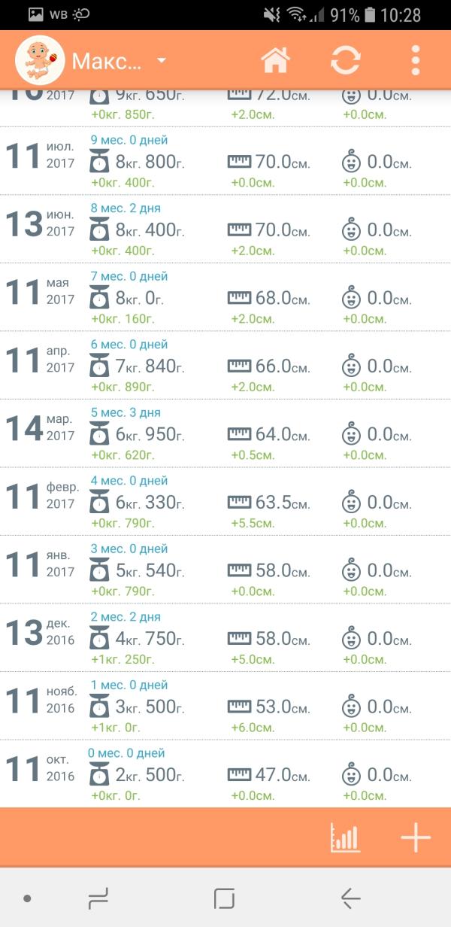
Task: Open the 11 окт. 2016 record
Action: click(x=225, y=774)
